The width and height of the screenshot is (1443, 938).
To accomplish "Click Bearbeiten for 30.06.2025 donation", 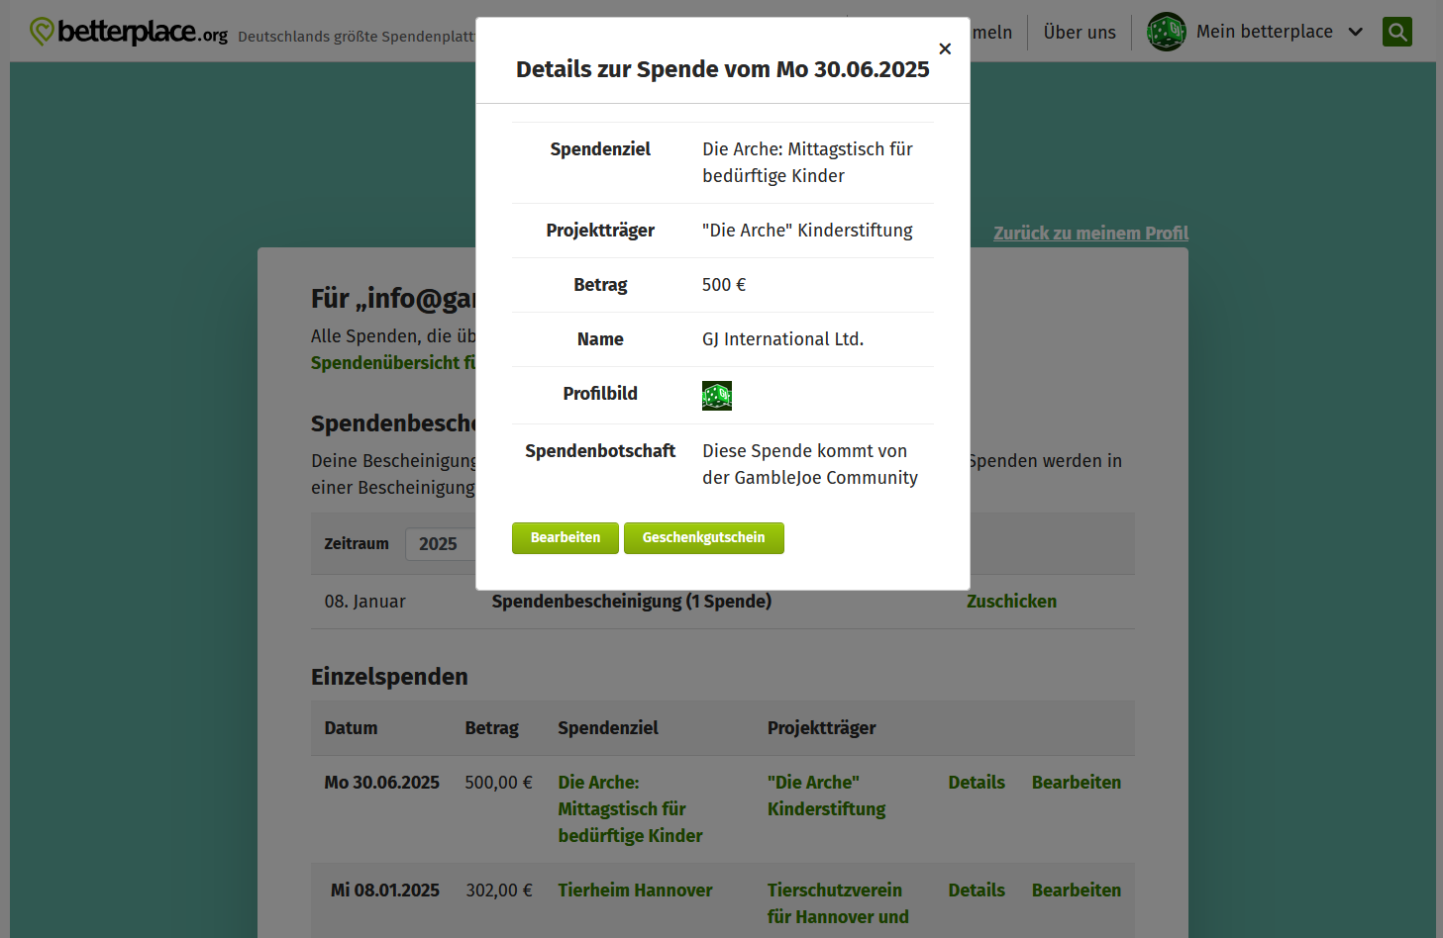I will pyautogui.click(x=1077, y=782).
